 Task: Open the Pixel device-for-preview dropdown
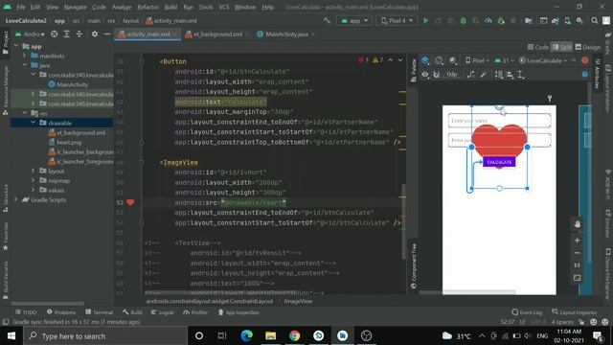tap(477, 60)
